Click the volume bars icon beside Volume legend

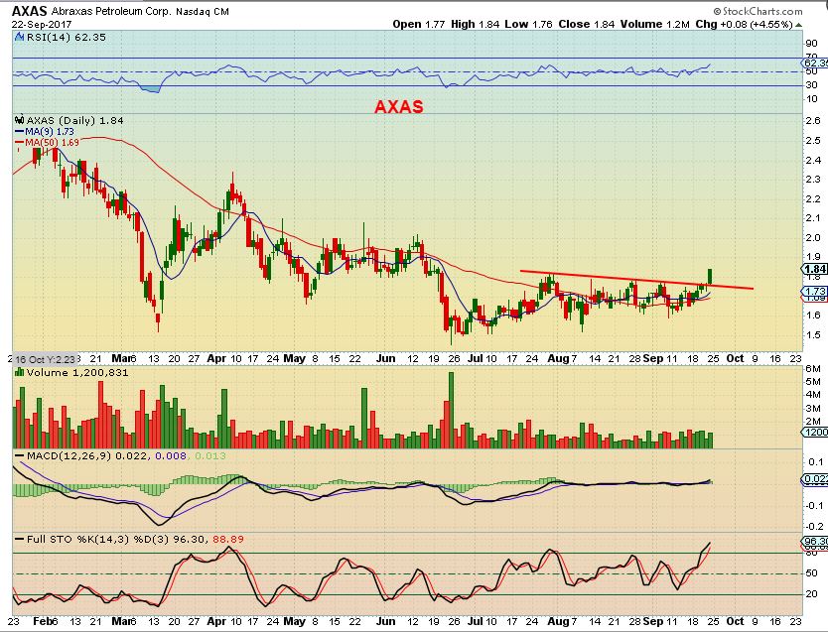20,372
